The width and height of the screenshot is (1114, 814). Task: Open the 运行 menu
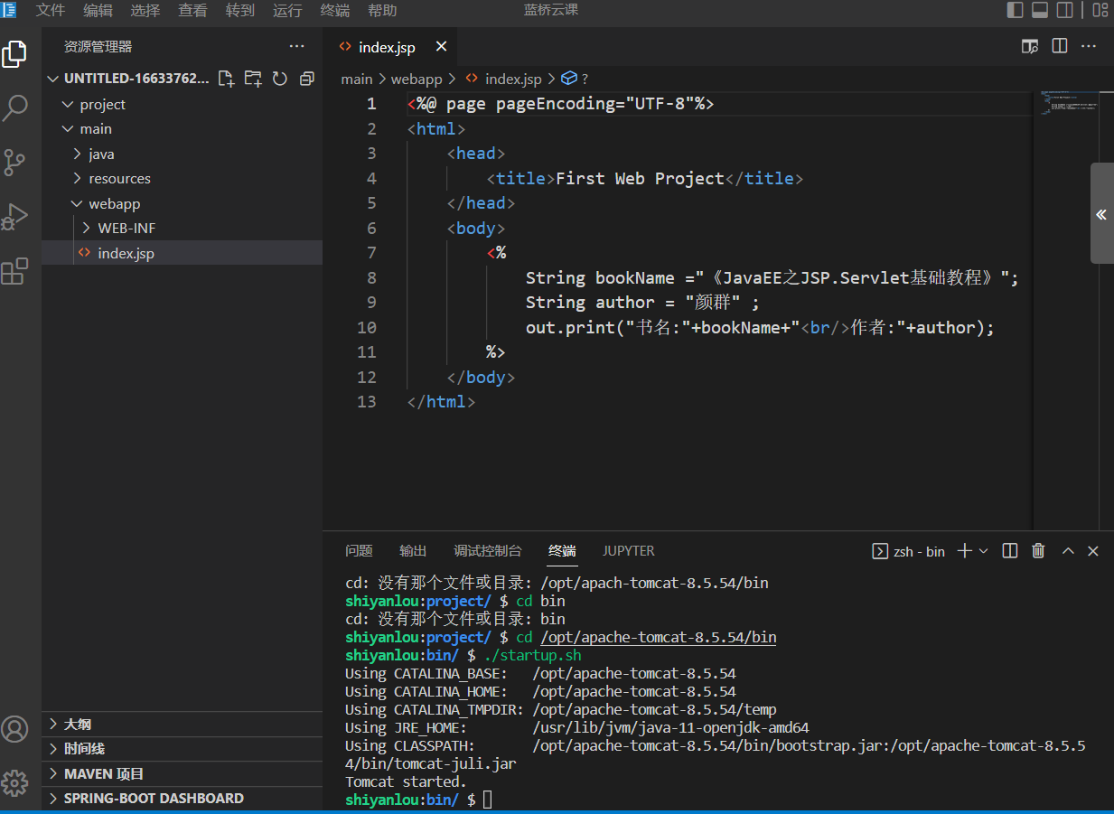[287, 11]
